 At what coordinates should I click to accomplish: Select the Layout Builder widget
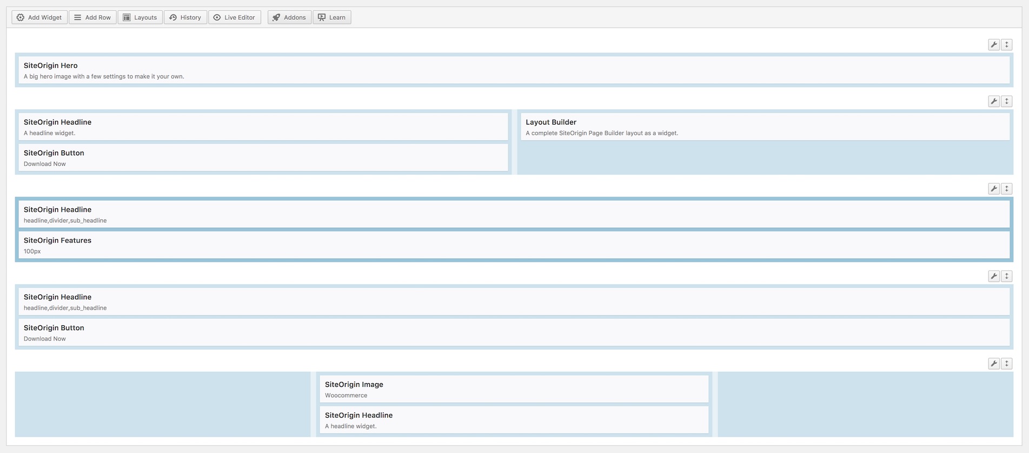tap(765, 127)
